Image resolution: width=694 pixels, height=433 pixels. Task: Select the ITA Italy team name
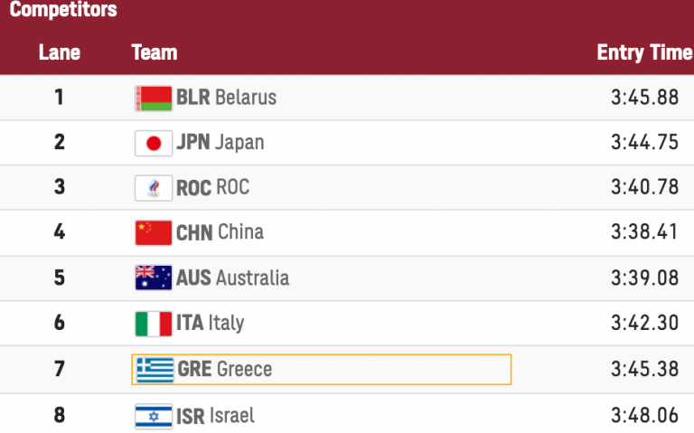coord(210,324)
